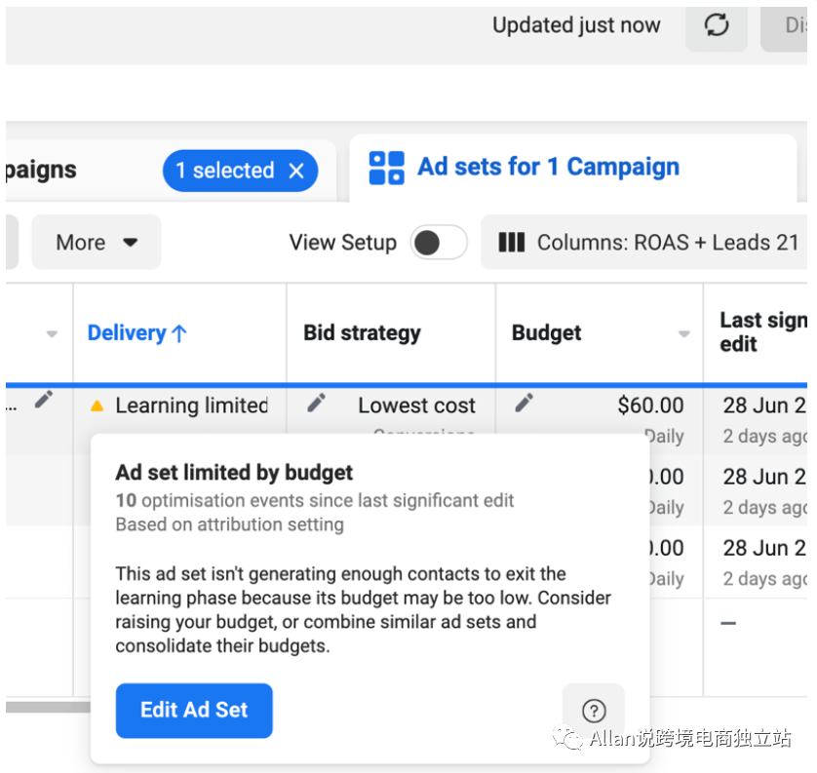This screenshot has height=773, width=817.
Task: Expand the Budget column header arrow
Action: pyautogui.click(x=684, y=334)
